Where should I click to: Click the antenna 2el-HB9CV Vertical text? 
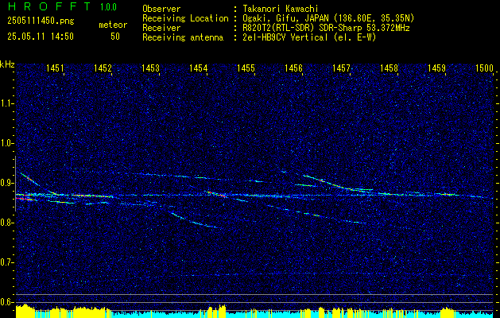309,37
